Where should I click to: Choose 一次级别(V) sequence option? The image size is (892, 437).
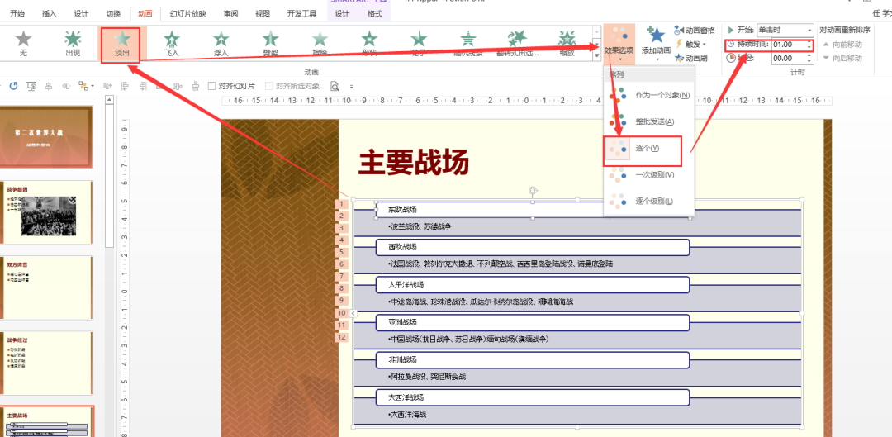click(x=649, y=174)
